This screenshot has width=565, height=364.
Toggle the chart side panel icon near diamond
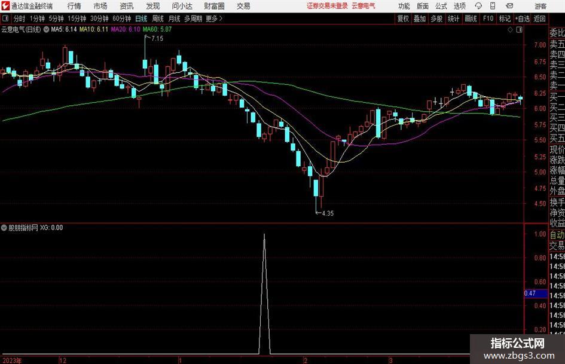click(x=519, y=30)
